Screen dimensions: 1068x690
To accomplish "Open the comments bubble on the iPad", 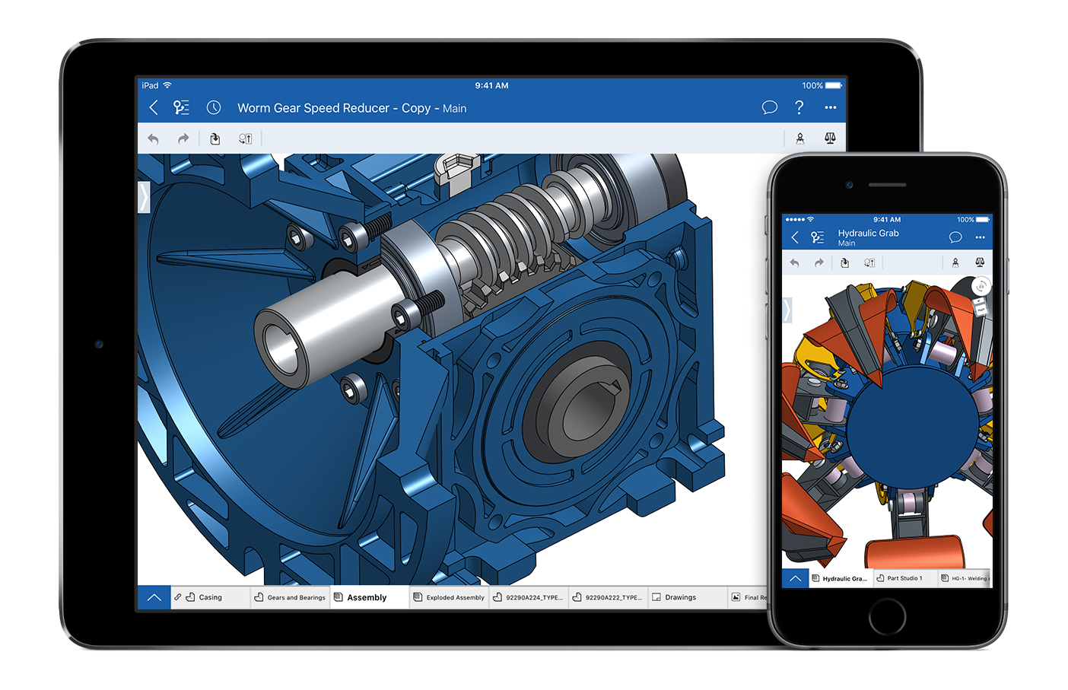I will 769,107.
